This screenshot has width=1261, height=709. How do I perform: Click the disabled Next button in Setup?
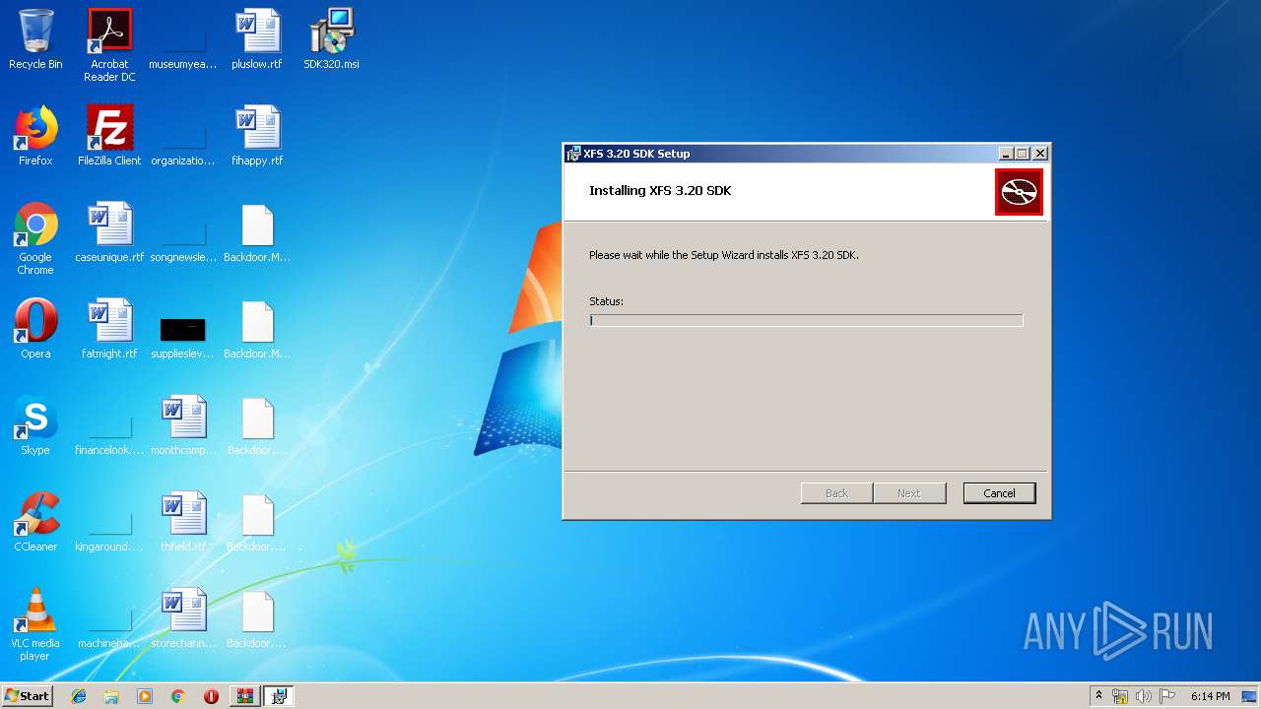pyautogui.click(x=909, y=493)
